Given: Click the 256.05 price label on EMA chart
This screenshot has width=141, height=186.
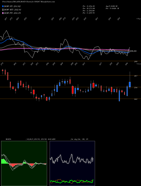Looking at the screenshot, I should click(x=133, y=51).
